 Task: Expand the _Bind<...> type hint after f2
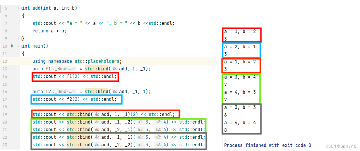coord(64,92)
